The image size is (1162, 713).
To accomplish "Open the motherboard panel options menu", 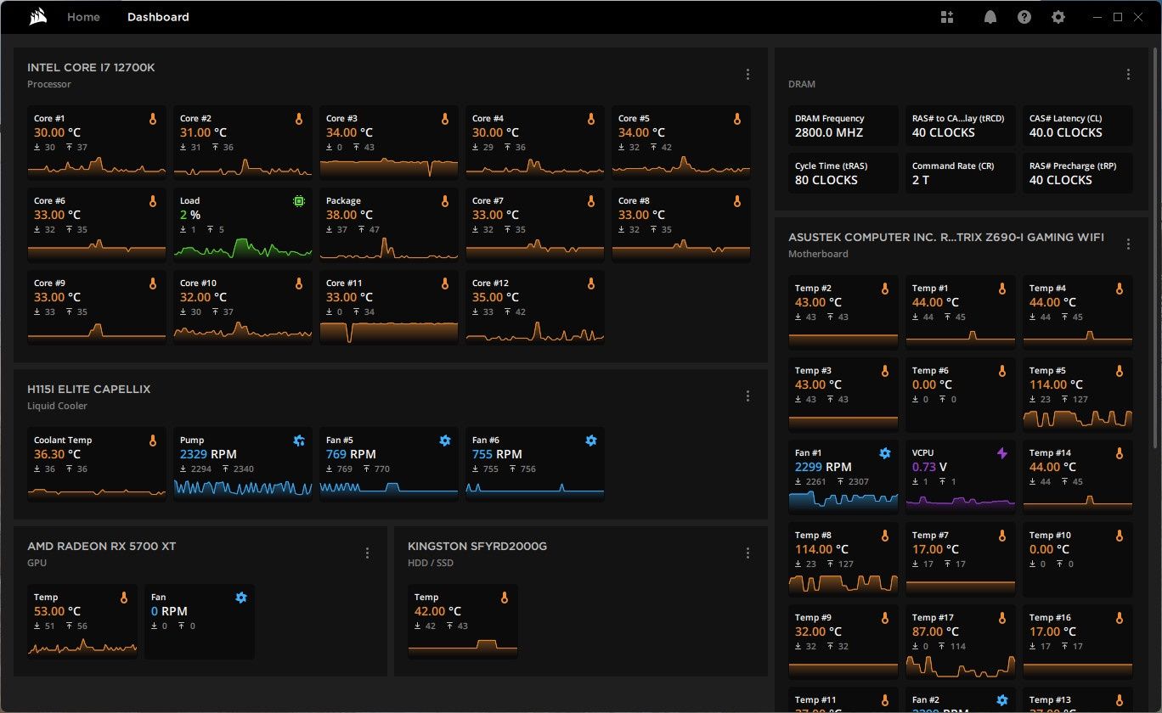I will 1128,244.
